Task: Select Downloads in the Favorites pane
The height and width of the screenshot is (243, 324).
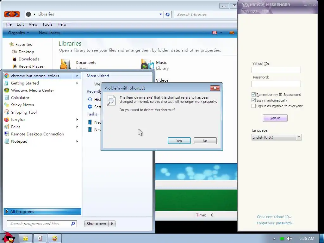Action: (x=29, y=59)
